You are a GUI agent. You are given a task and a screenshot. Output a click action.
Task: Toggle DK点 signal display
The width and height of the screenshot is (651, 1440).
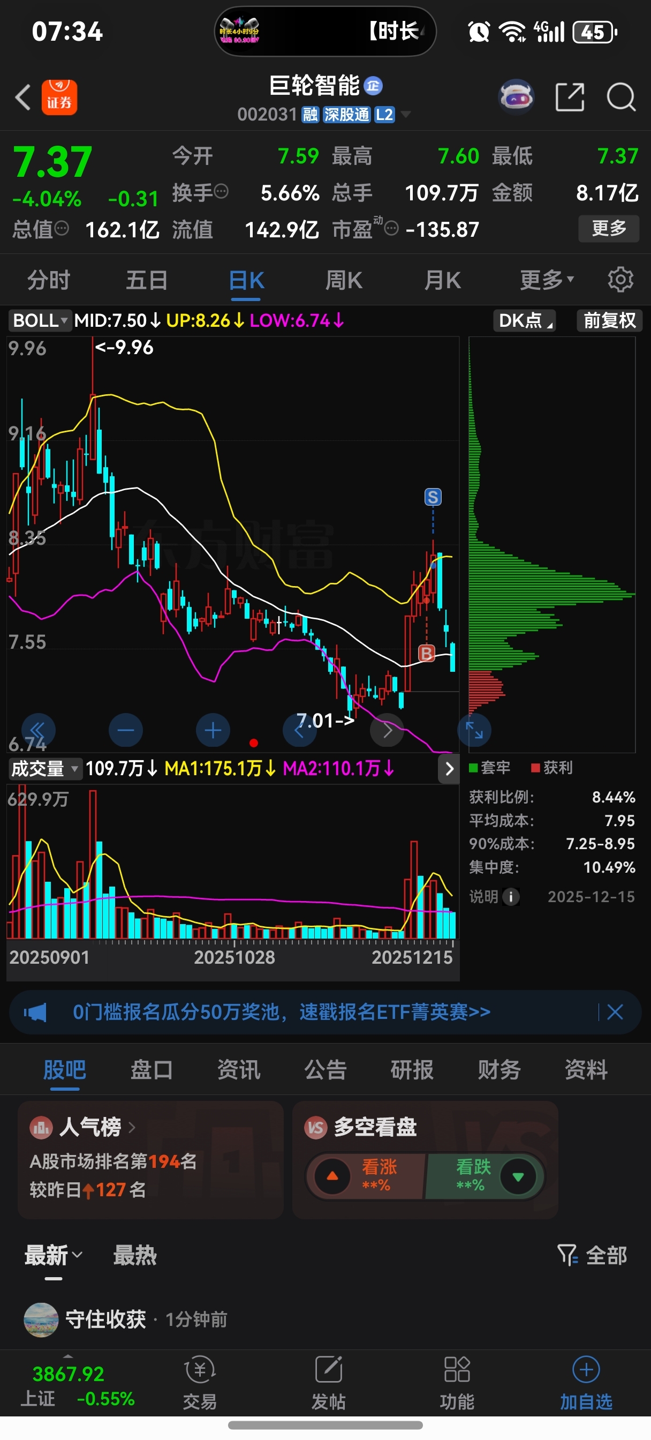coord(524,320)
